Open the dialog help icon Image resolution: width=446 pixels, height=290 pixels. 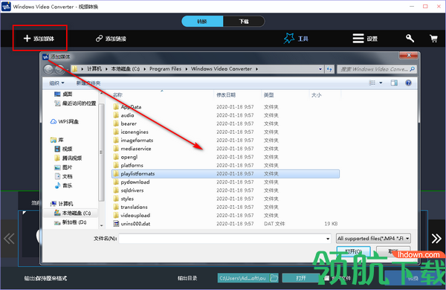(x=408, y=83)
